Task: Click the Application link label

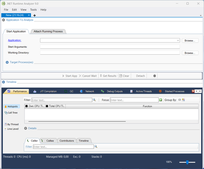Action: point(15,40)
